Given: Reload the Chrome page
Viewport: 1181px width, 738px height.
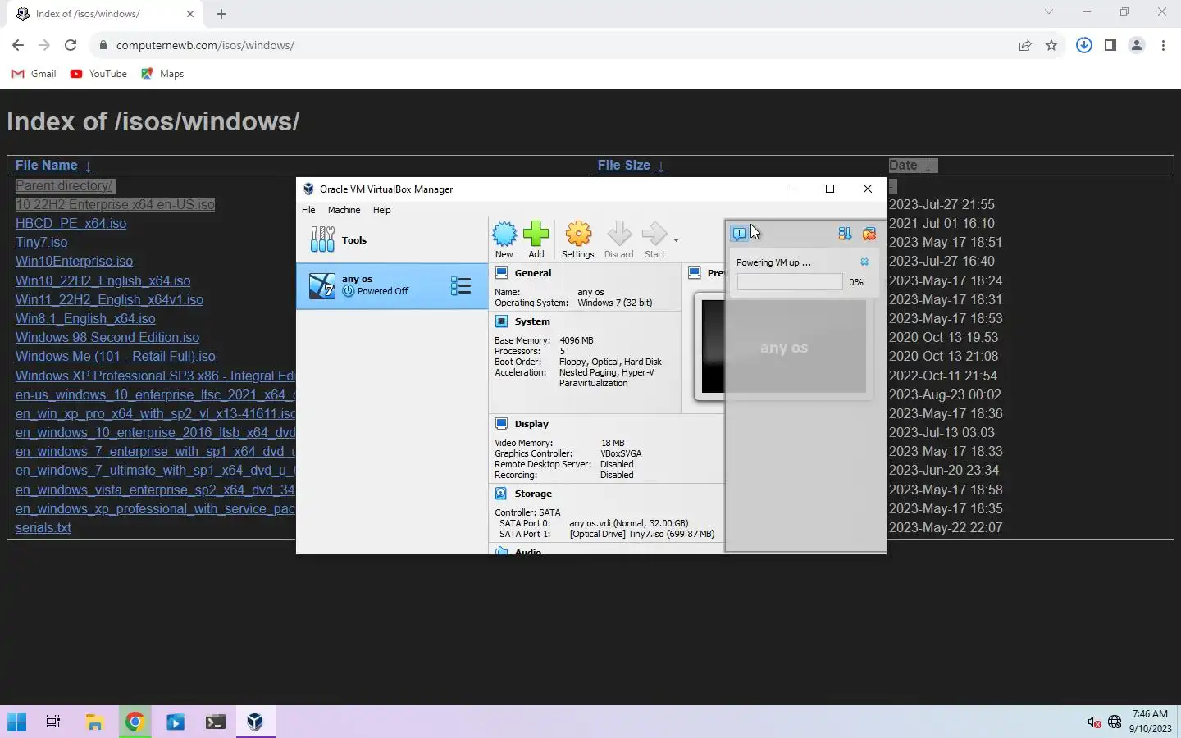Looking at the screenshot, I should [x=71, y=45].
